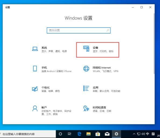Select the 网络和 Internet title
Image resolution: width=160 pixels, height=138 pixels.
point(102,68)
